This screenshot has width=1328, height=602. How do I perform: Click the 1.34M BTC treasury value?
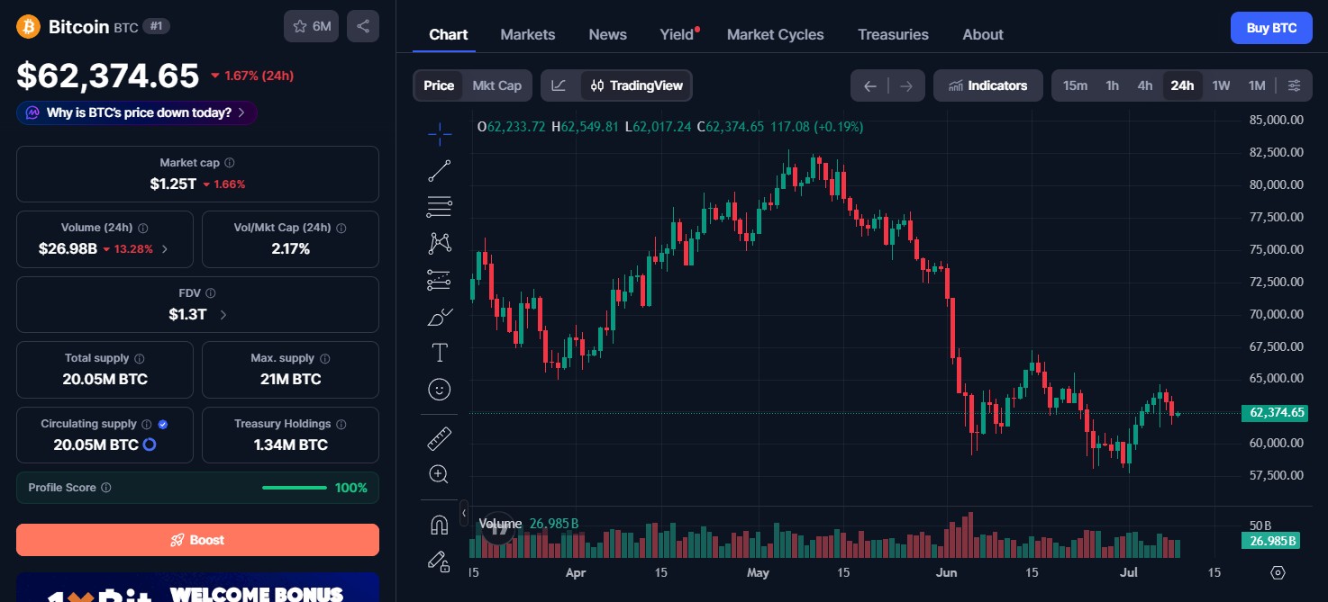pyautogui.click(x=290, y=445)
